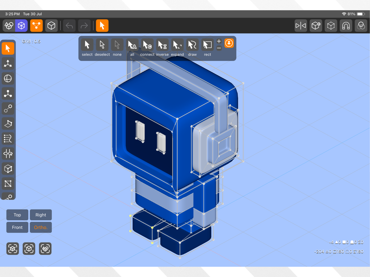Click the plus stepper next to "rect"

[x=219, y=41]
